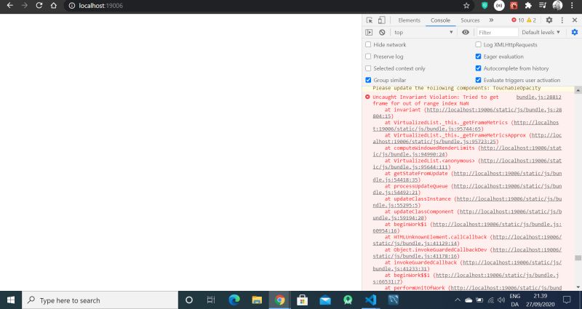
Task: Open the Chrome profile avatar
Action: click(x=557, y=5)
